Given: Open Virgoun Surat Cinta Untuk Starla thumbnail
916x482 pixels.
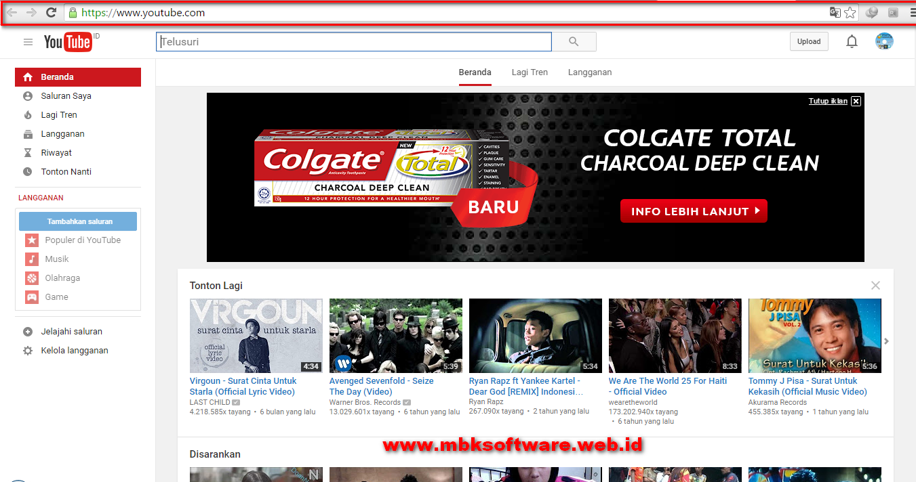Looking at the screenshot, I should coord(256,336).
